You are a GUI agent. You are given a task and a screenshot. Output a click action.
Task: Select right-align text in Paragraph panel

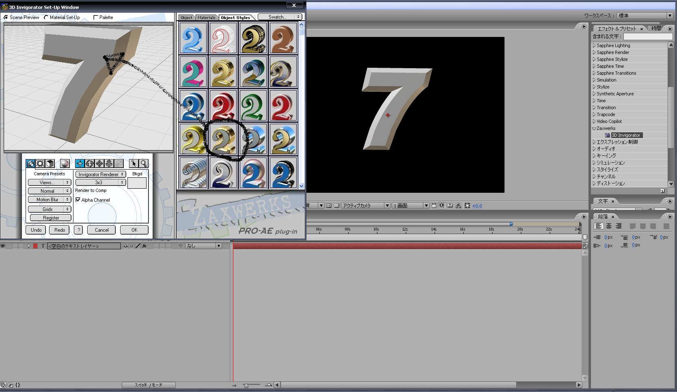tap(619, 226)
